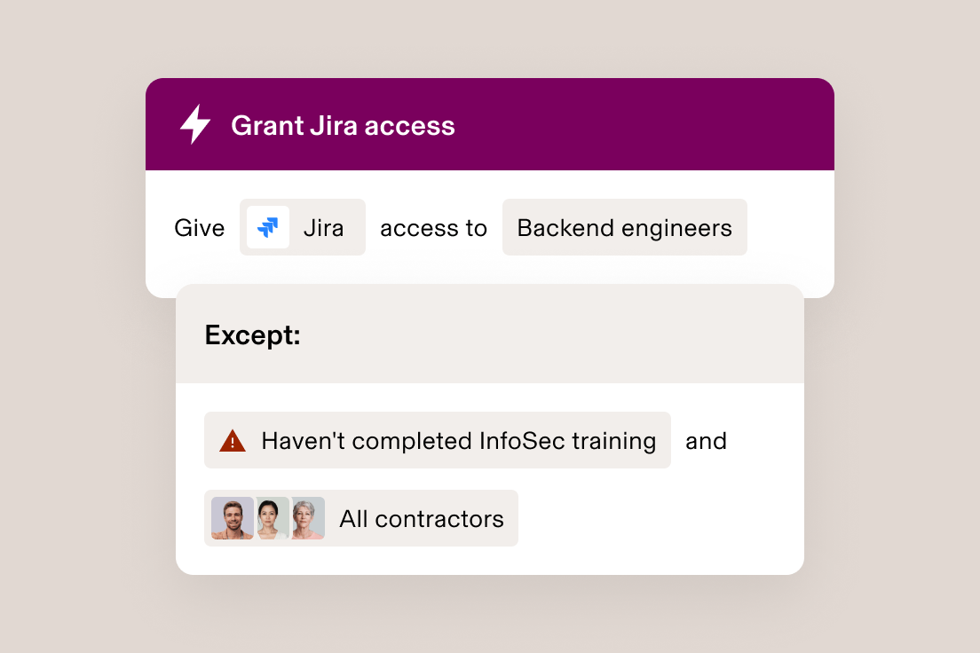
Task: Click the Except section header
Action: tap(252, 334)
